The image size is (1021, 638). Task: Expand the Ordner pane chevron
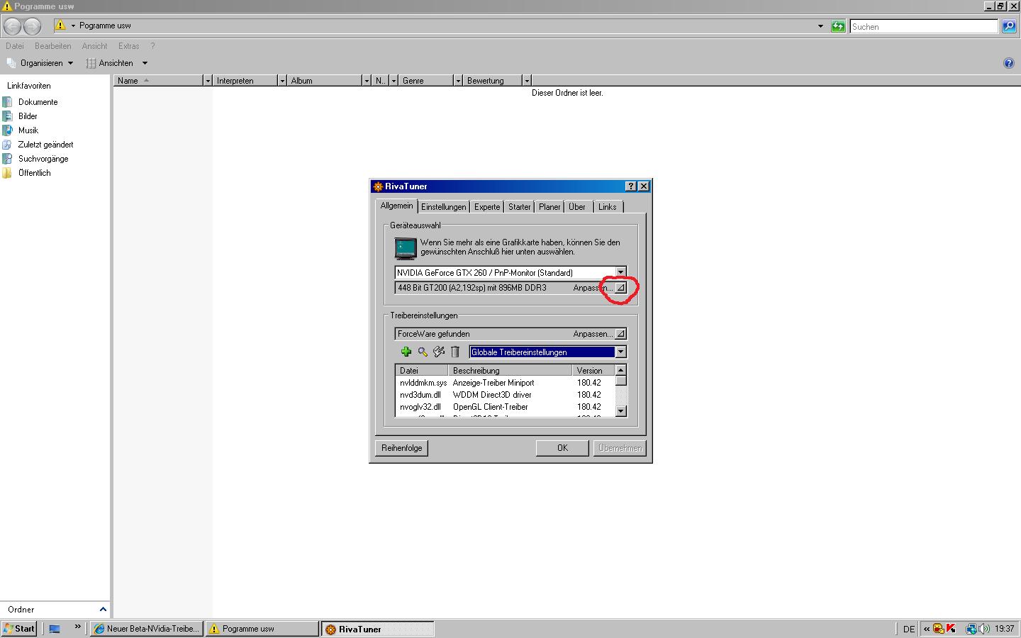coord(103,610)
